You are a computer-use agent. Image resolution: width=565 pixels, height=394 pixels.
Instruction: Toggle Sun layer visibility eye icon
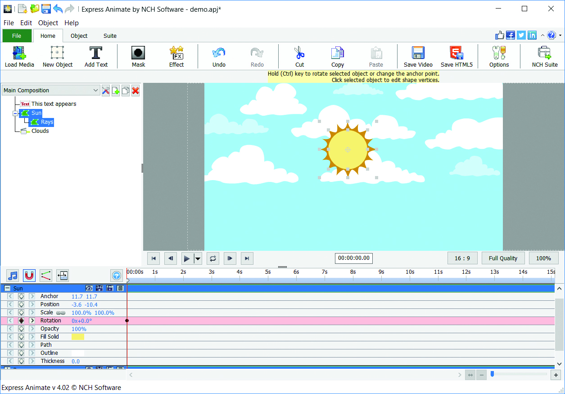[89, 288]
